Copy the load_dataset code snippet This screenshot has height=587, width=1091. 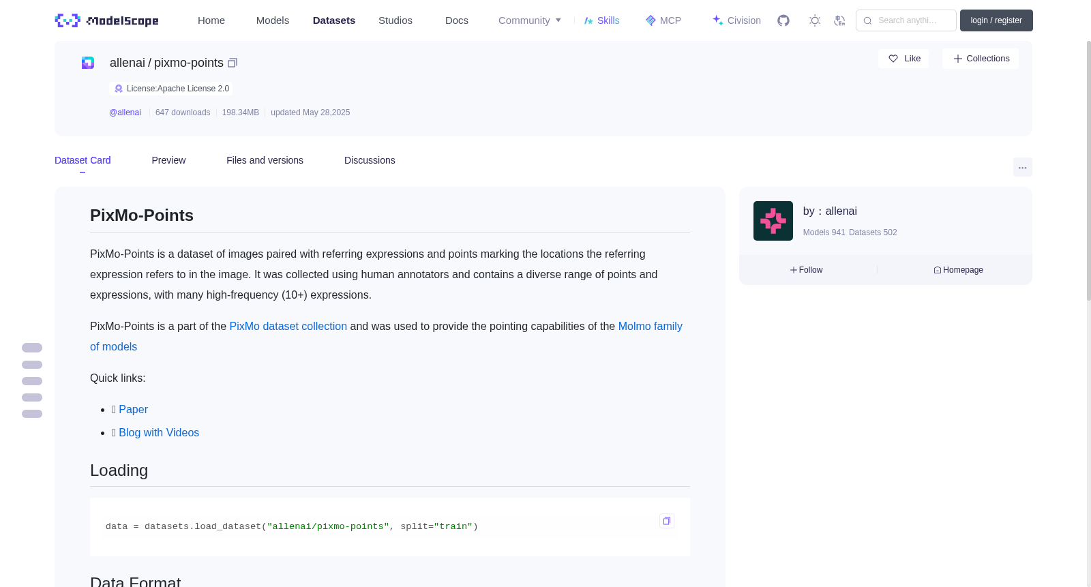tap(667, 521)
